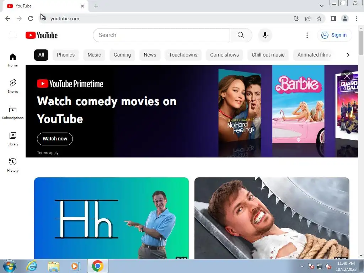Screen dimensions: 364x273
Task: Go to Home in sidebar
Action: [13, 60]
